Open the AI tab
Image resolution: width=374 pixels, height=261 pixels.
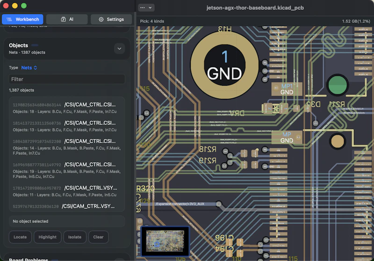click(x=67, y=19)
